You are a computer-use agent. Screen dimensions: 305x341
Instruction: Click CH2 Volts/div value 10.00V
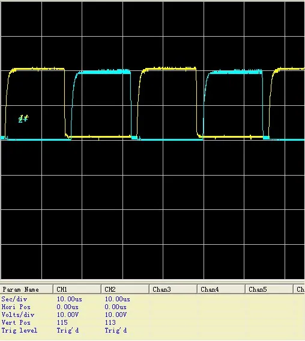click(116, 315)
